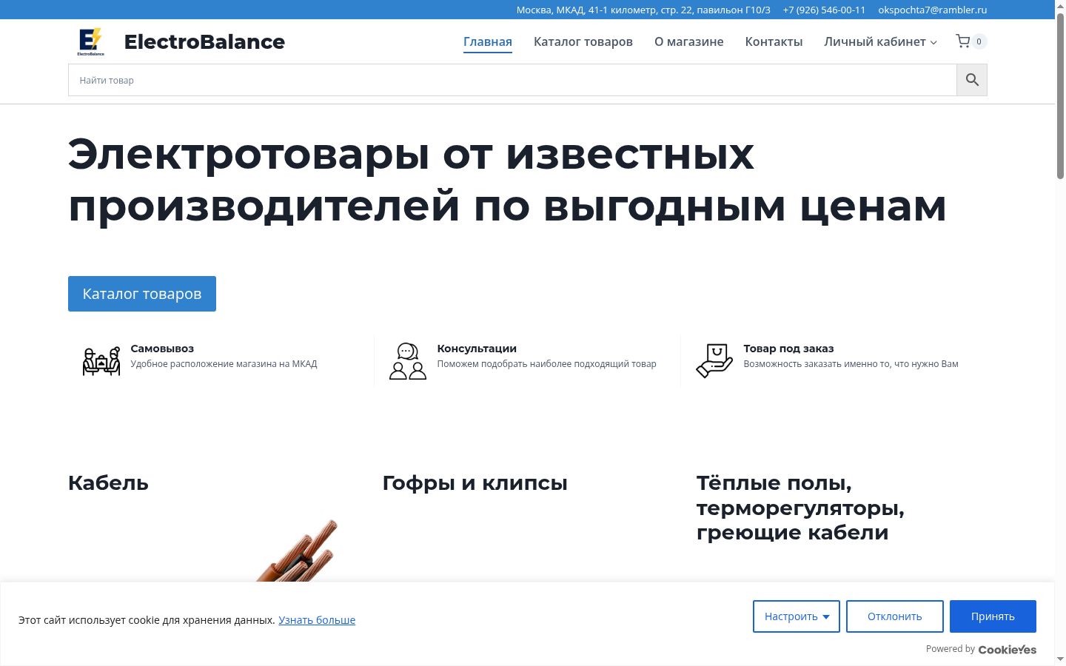This screenshot has height=666, width=1066.
Task: Click the Самовывоз pickup icon
Action: tap(101, 361)
